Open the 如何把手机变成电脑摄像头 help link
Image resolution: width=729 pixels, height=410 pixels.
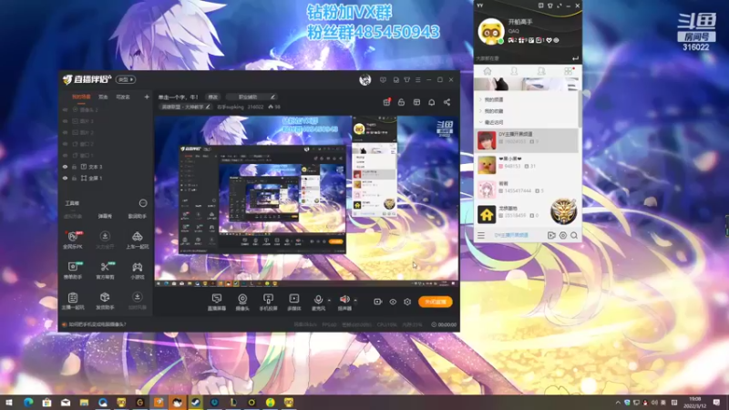pos(98,324)
